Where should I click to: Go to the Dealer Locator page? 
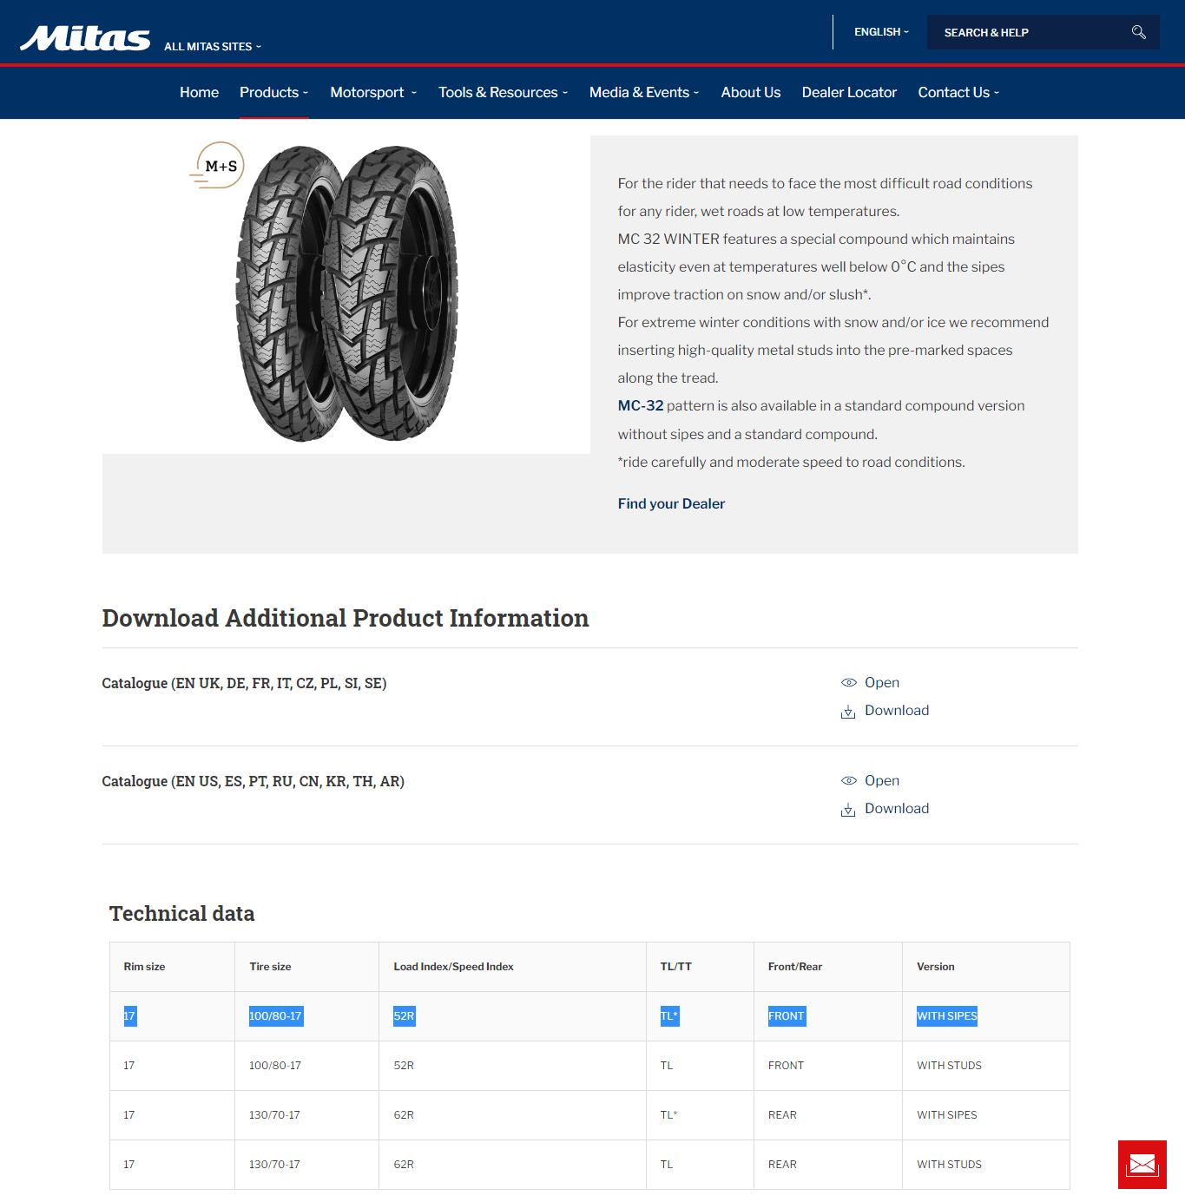point(849,92)
